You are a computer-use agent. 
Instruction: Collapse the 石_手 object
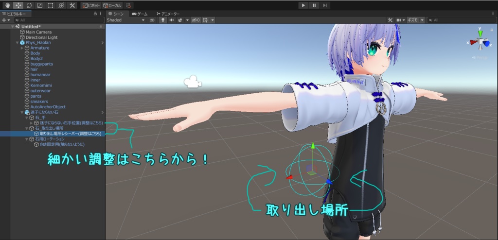(27, 118)
